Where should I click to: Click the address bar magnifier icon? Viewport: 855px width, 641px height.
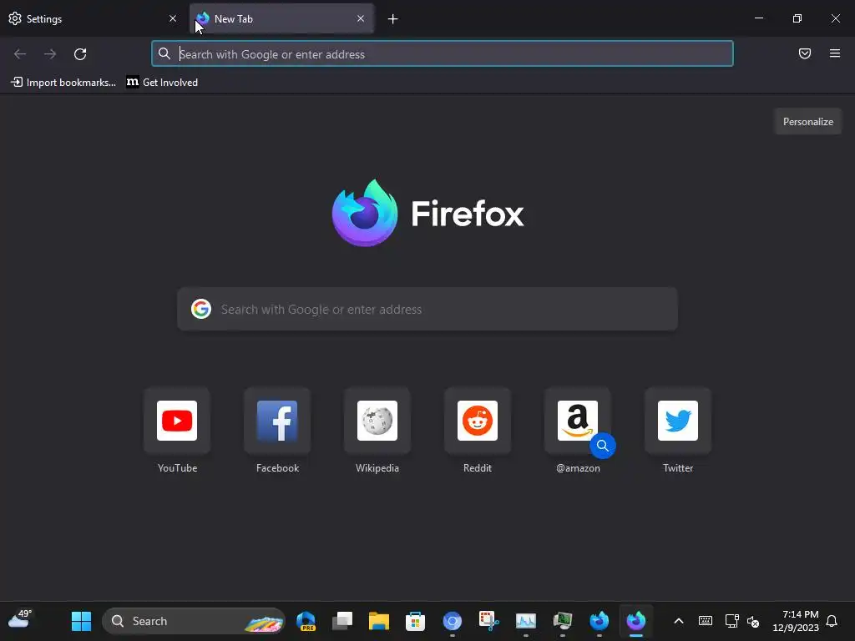coord(164,53)
